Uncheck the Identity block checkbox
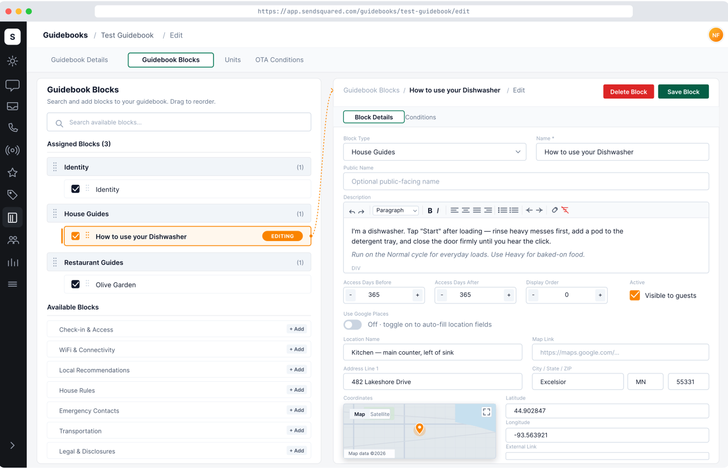This screenshot has height=469, width=728. point(76,189)
